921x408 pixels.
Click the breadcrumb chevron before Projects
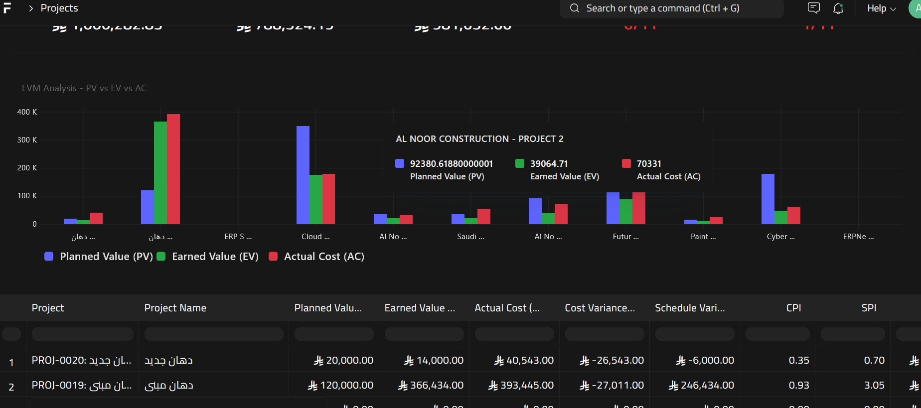click(31, 8)
